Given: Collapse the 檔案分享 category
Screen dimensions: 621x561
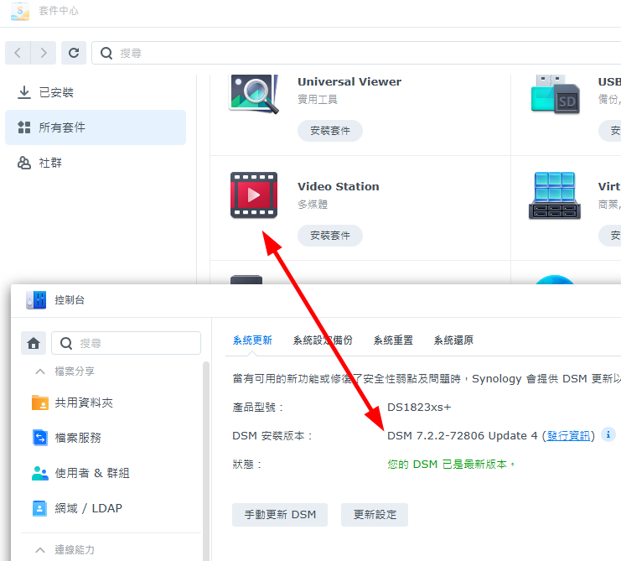Looking at the screenshot, I should (x=40, y=371).
